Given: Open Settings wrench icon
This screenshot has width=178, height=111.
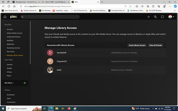Looking at the screenshot, I should tap(155, 17).
